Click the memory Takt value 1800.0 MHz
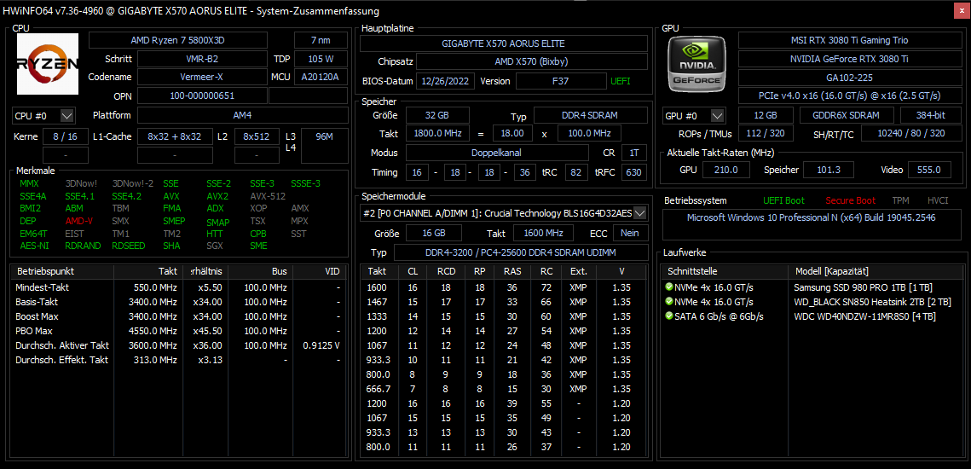 click(x=438, y=134)
